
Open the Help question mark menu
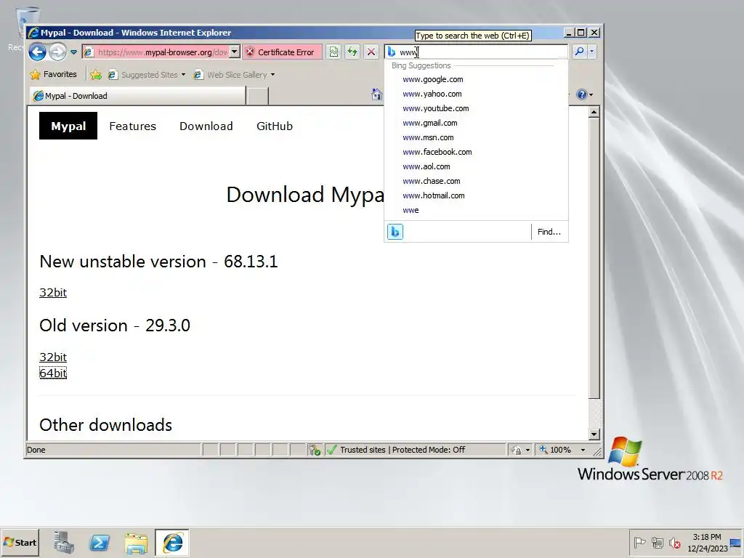point(585,94)
